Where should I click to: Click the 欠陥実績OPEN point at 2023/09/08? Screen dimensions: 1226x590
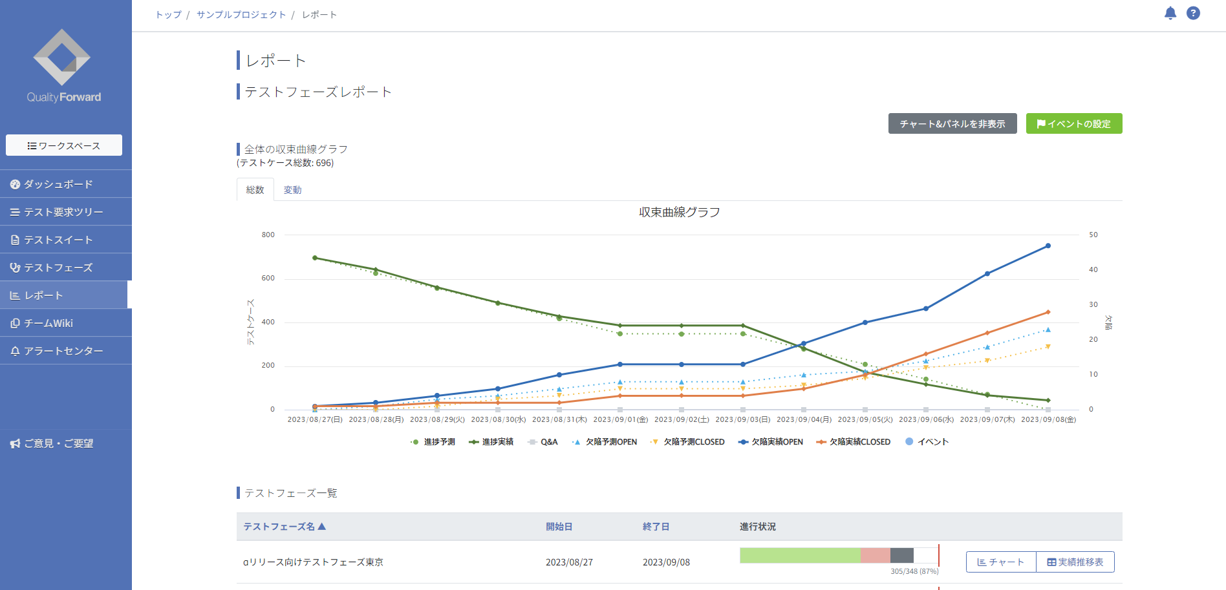1048,246
